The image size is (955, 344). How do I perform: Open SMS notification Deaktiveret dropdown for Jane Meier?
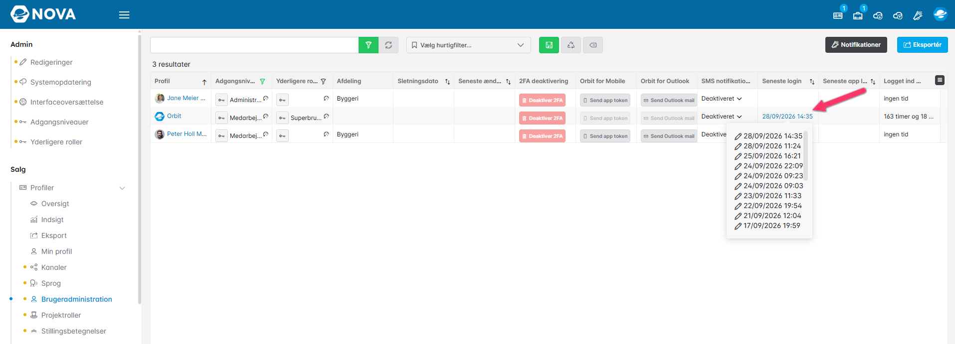coord(722,99)
